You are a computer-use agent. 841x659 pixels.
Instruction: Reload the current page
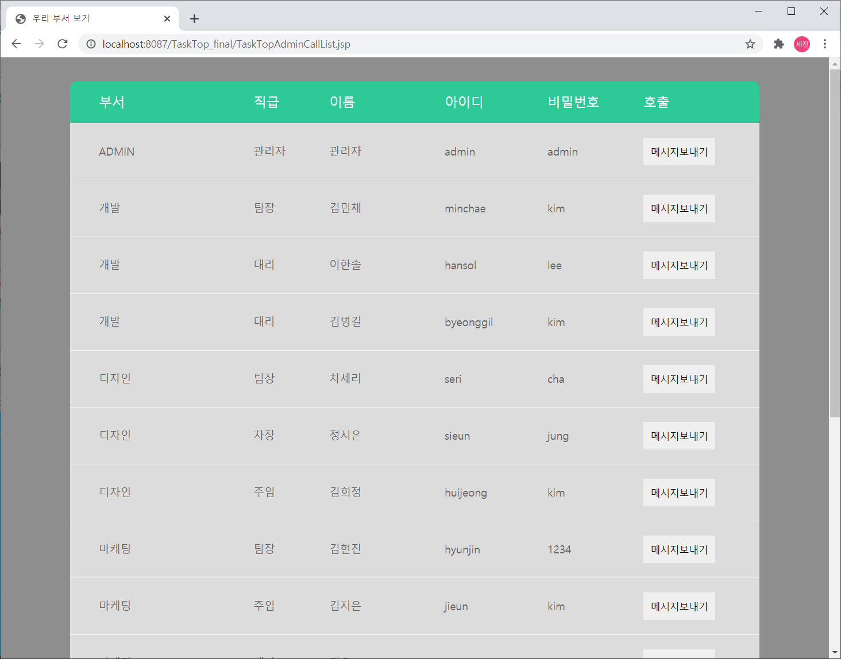click(x=63, y=44)
